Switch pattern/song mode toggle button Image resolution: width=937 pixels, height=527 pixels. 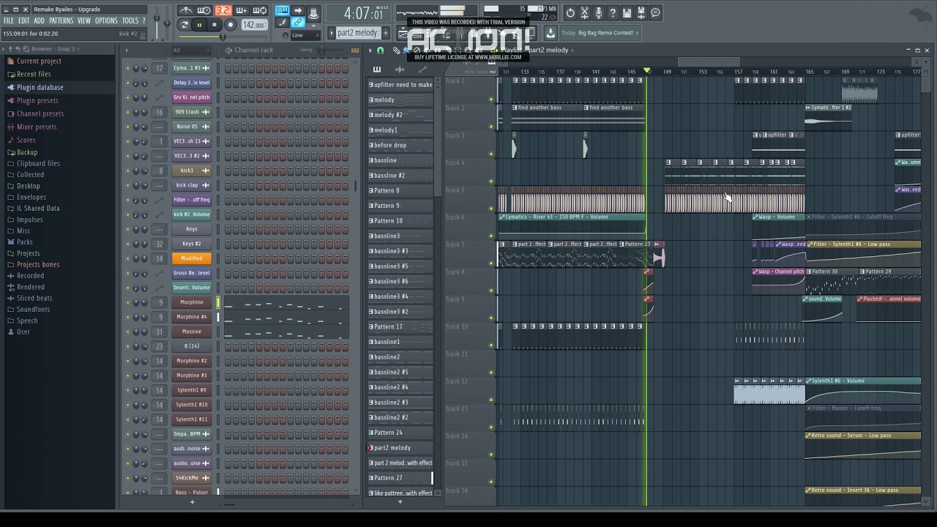[x=184, y=24]
